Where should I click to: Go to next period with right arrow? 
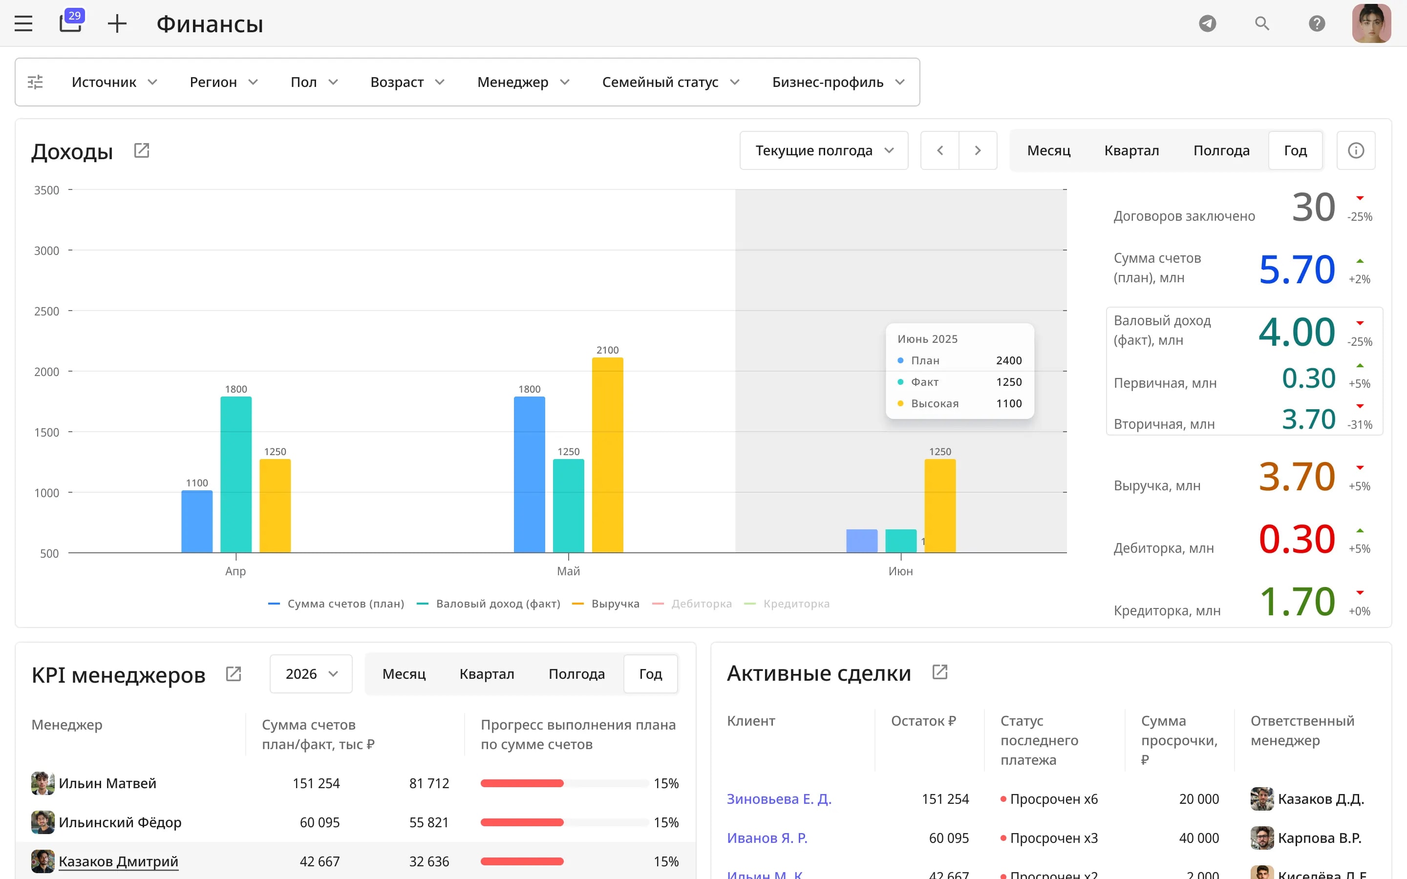coord(978,150)
